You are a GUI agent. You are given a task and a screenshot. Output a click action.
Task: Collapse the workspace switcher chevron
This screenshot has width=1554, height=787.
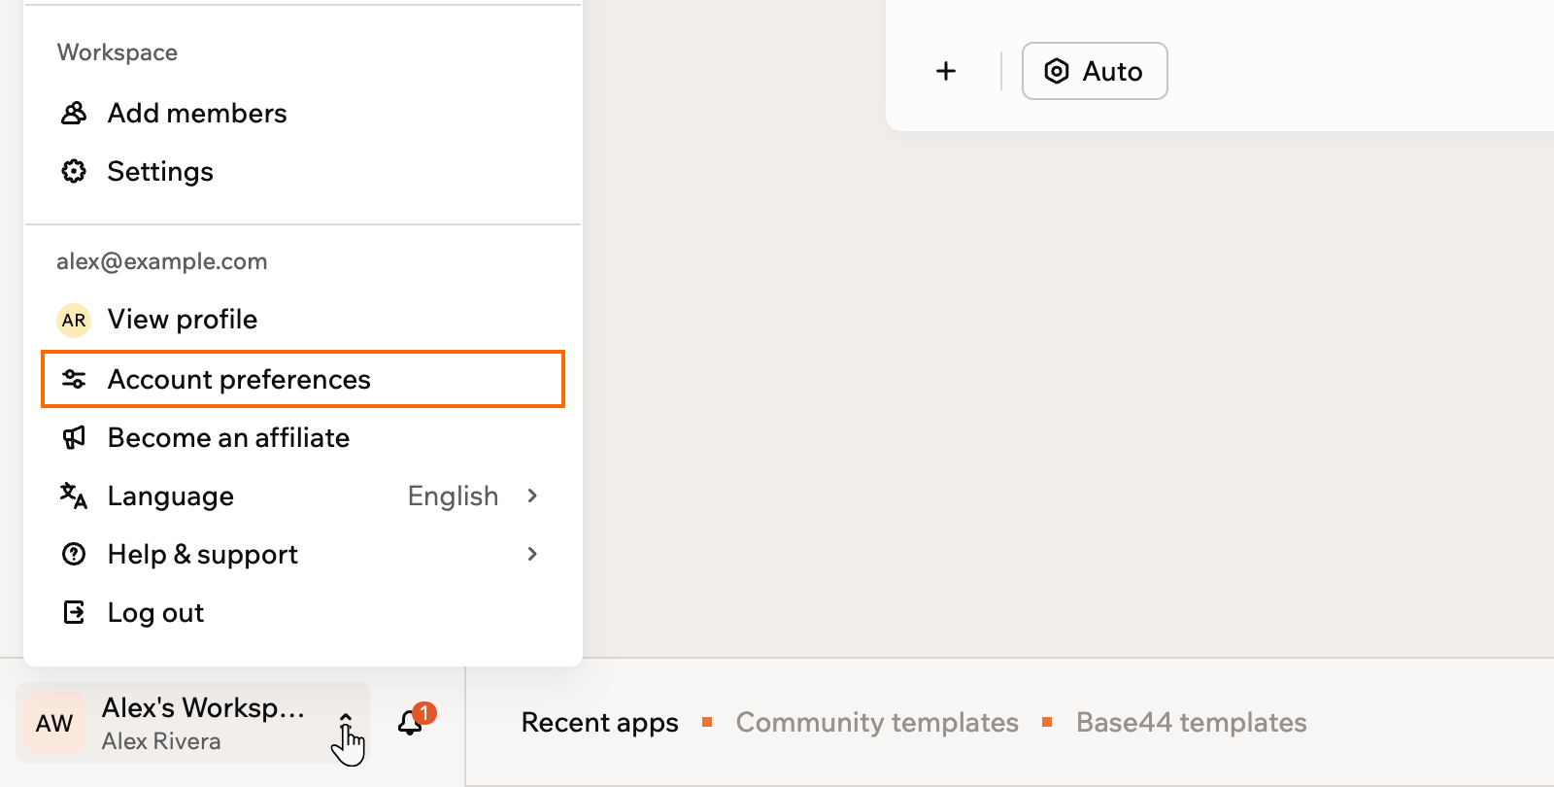pos(346,723)
